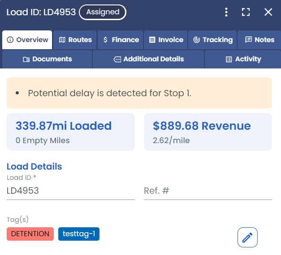Open the Routes tab
The width and height of the screenshot is (281, 255).
point(75,40)
